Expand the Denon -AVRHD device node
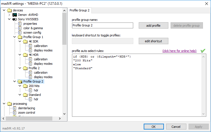The height and width of the screenshot is (132, 211). [9, 15]
